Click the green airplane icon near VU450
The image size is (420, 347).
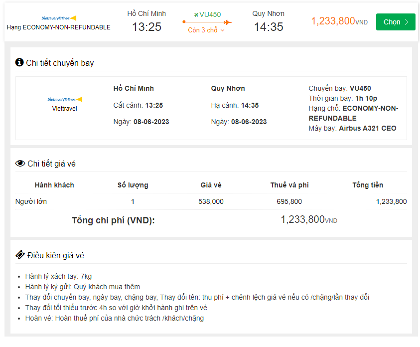(196, 14)
